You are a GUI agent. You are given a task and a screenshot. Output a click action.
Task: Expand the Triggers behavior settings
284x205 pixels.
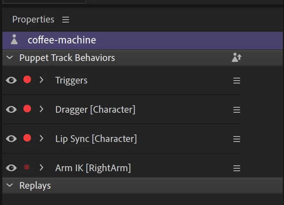[x=41, y=80]
